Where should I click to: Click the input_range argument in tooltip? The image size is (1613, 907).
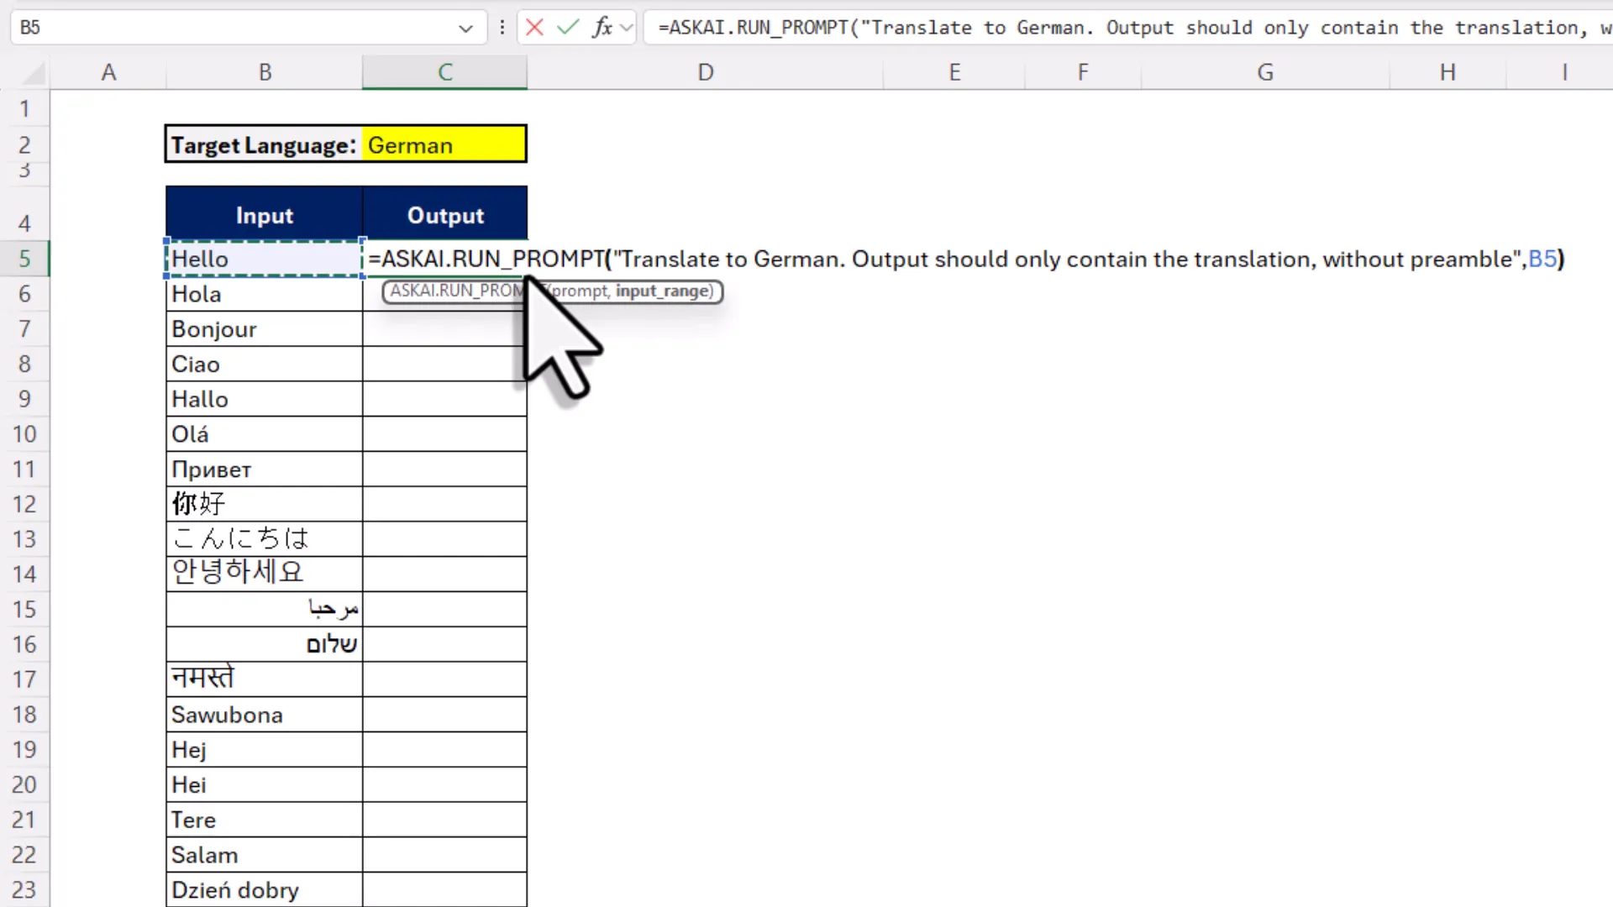coord(664,291)
